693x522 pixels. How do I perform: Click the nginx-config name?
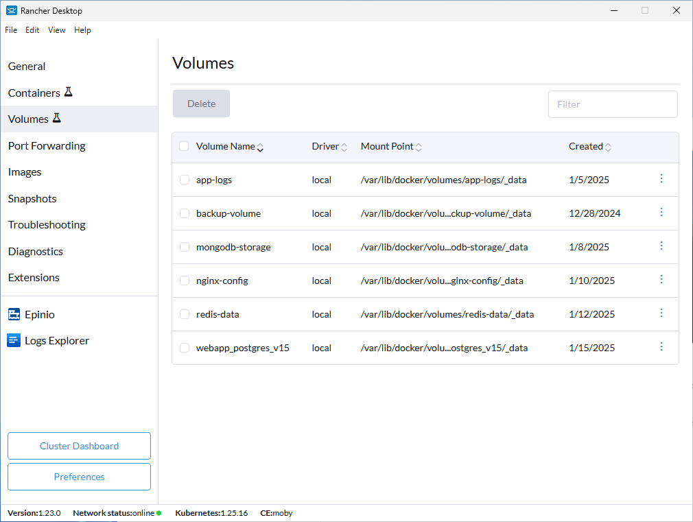pos(222,281)
